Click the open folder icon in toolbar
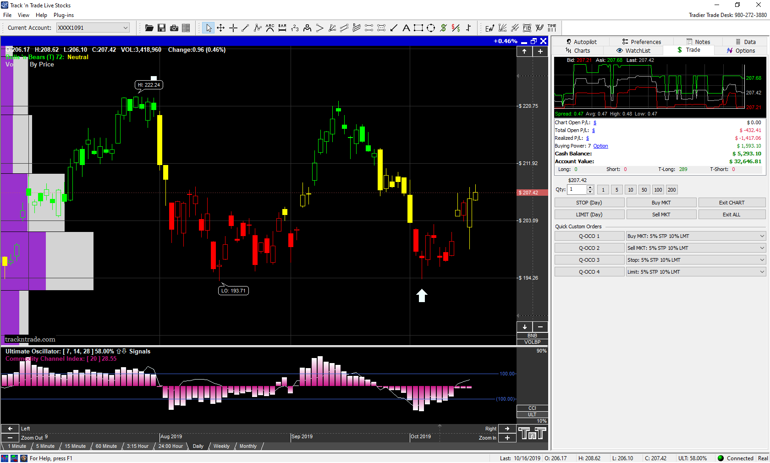The width and height of the screenshot is (770, 463). click(149, 28)
